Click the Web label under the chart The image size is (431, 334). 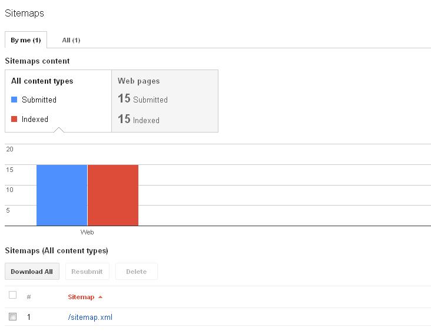(87, 232)
